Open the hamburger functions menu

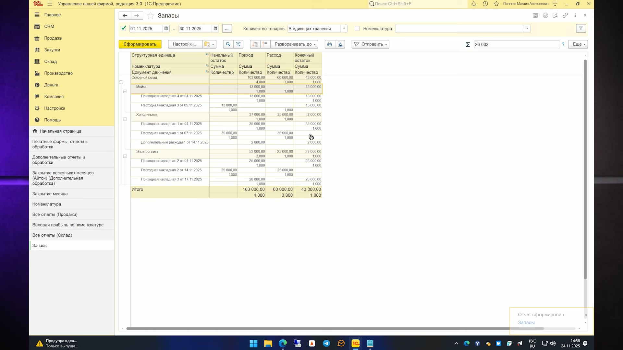coord(50,4)
